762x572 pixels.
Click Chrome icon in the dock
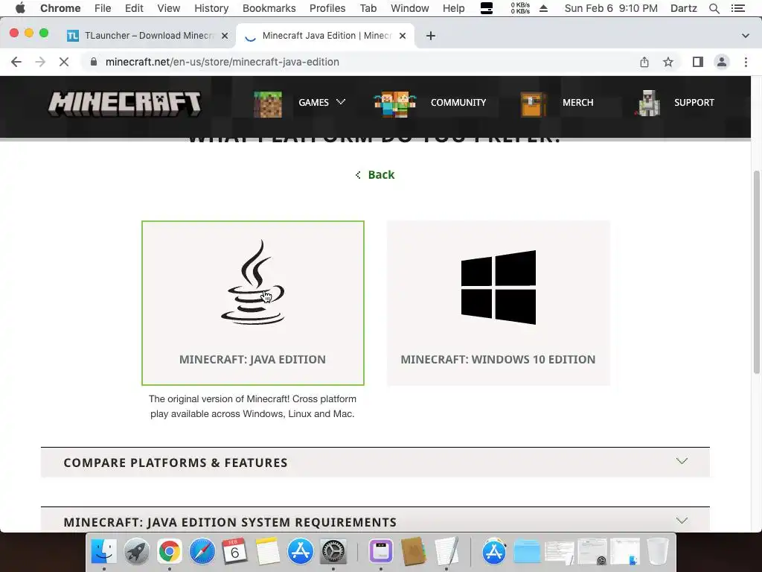point(169,552)
